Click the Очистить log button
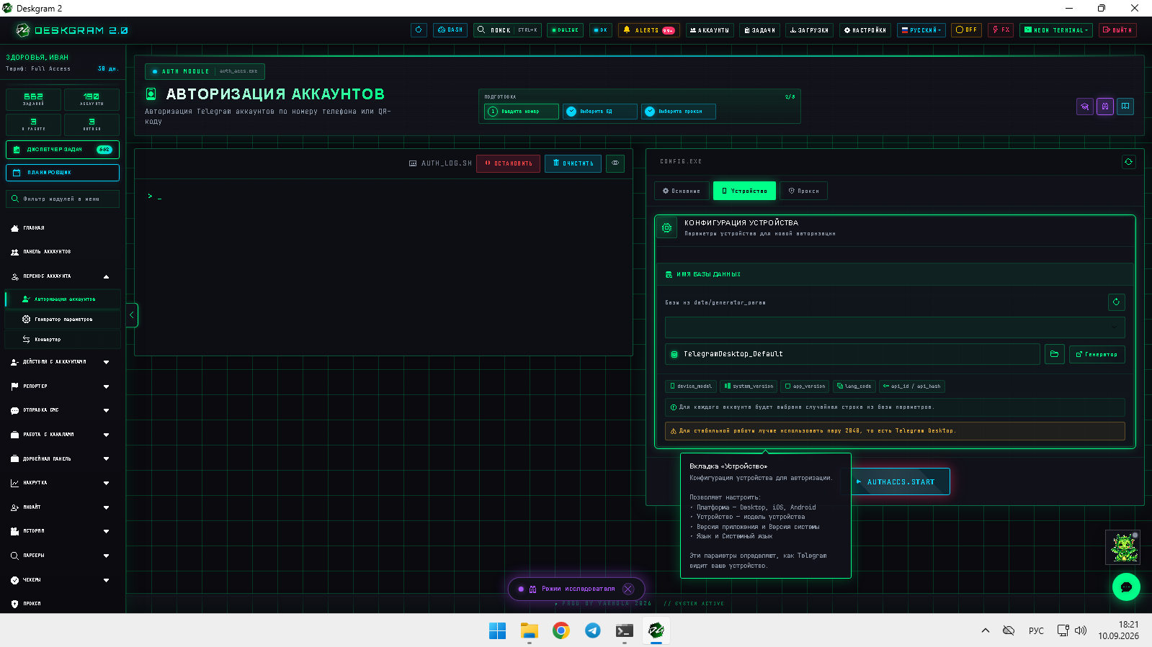 pos(573,163)
